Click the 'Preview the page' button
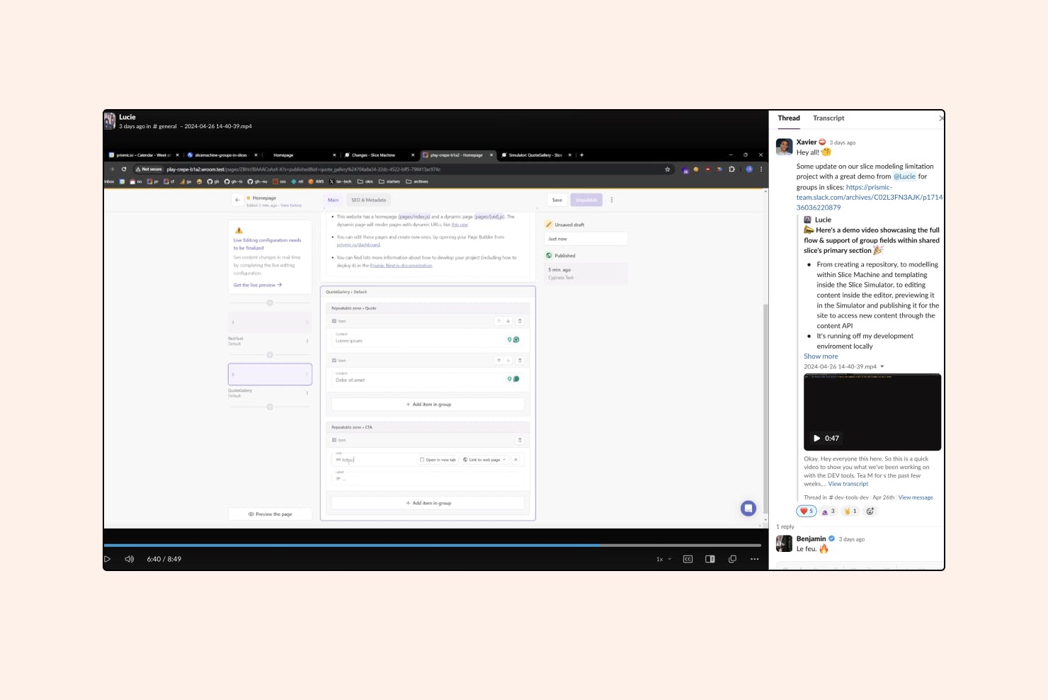1048x700 pixels. tap(270, 514)
